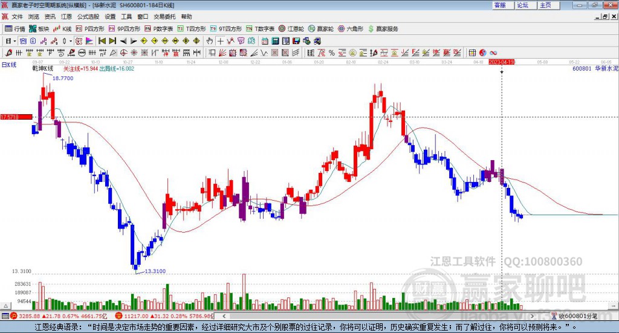The width and height of the screenshot is (619, 333).
Task: Click the calendar icon in toolbar
Action: [x=265, y=41]
